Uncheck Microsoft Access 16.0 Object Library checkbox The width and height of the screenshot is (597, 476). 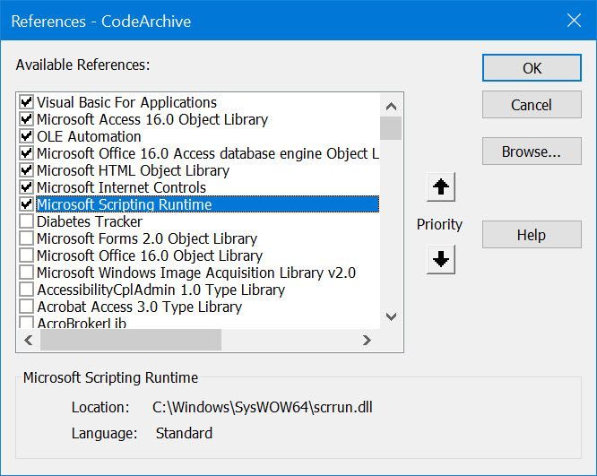point(26,119)
